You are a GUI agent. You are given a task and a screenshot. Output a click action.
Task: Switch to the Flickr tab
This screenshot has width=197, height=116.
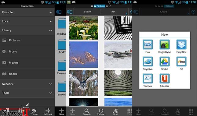(x=87, y=12)
